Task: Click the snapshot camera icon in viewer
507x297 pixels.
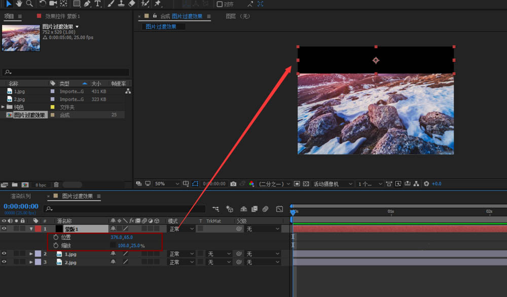Action: click(233, 184)
